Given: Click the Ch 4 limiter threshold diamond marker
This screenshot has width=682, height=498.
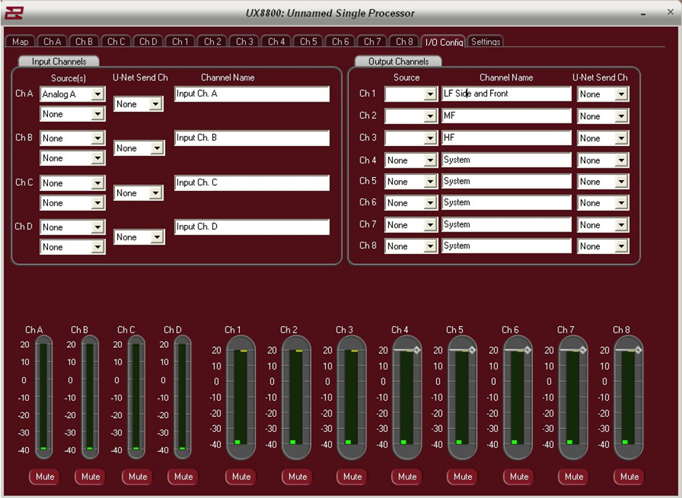Looking at the screenshot, I should (x=417, y=350).
